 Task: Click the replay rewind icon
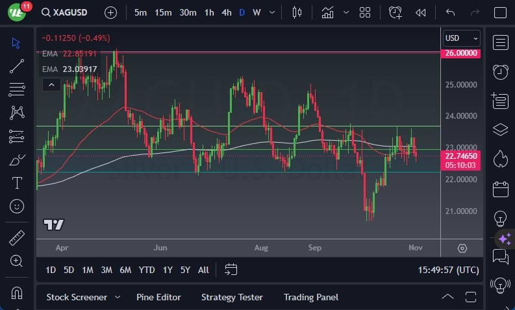click(x=421, y=12)
